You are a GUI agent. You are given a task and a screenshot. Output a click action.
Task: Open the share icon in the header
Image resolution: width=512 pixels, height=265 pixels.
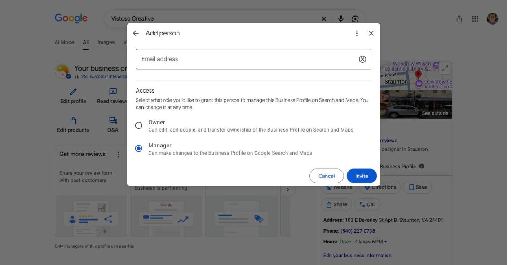pyautogui.click(x=459, y=19)
